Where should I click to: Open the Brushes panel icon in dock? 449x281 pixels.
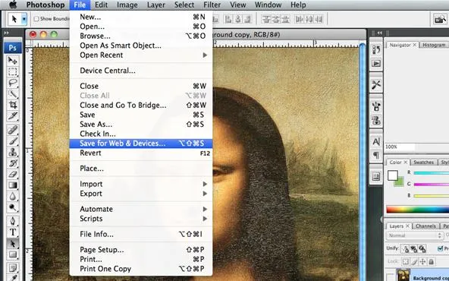pos(376,106)
